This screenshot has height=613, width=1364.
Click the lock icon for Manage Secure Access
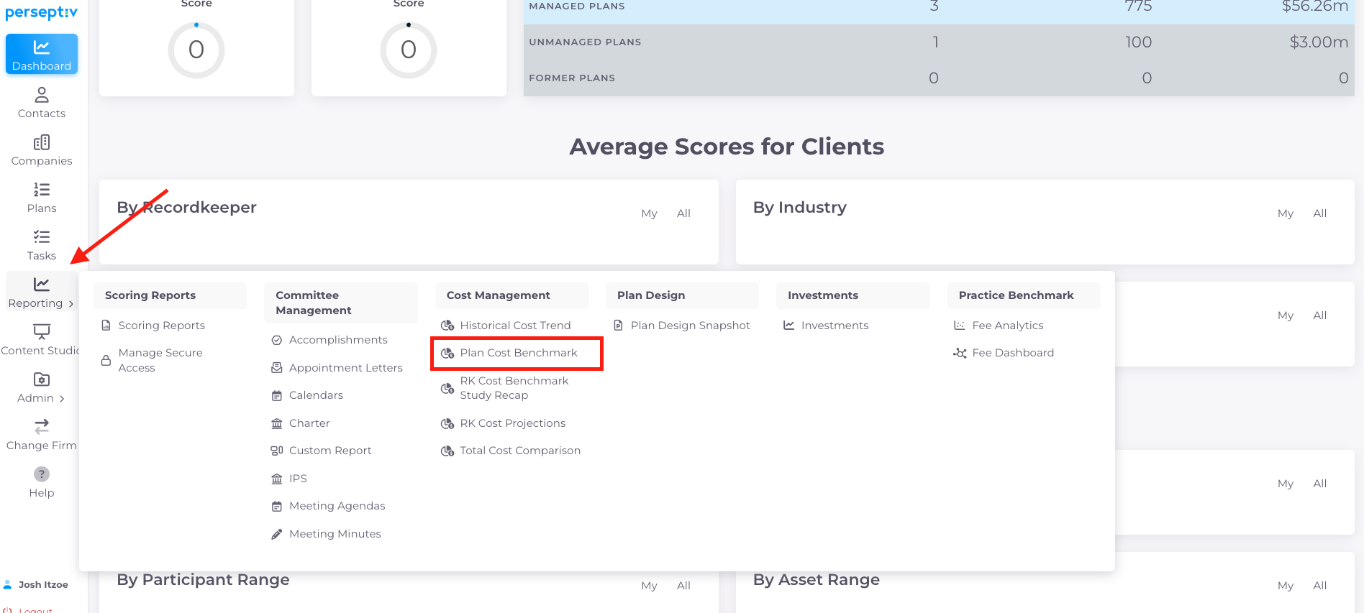[x=106, y=360]
